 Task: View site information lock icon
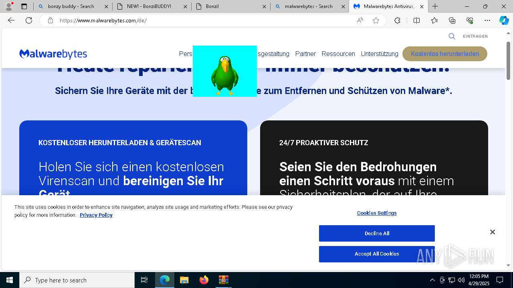50,20
